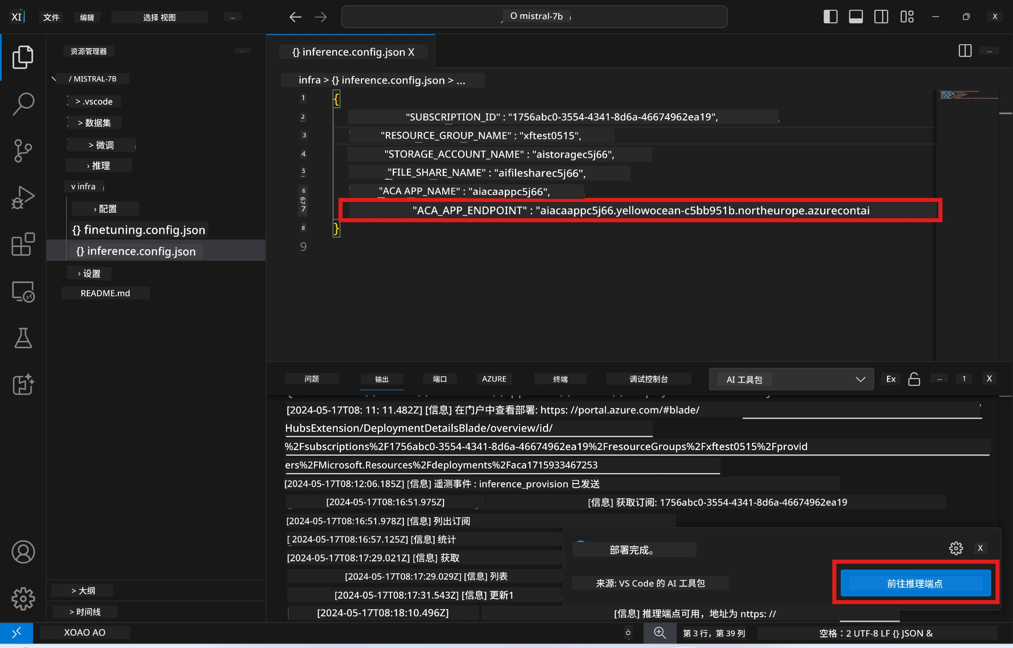The height and width of the screenshot is (648, 1013).
Task: Open the AI Toolkit sidebar icon
Action: point(23,384)
